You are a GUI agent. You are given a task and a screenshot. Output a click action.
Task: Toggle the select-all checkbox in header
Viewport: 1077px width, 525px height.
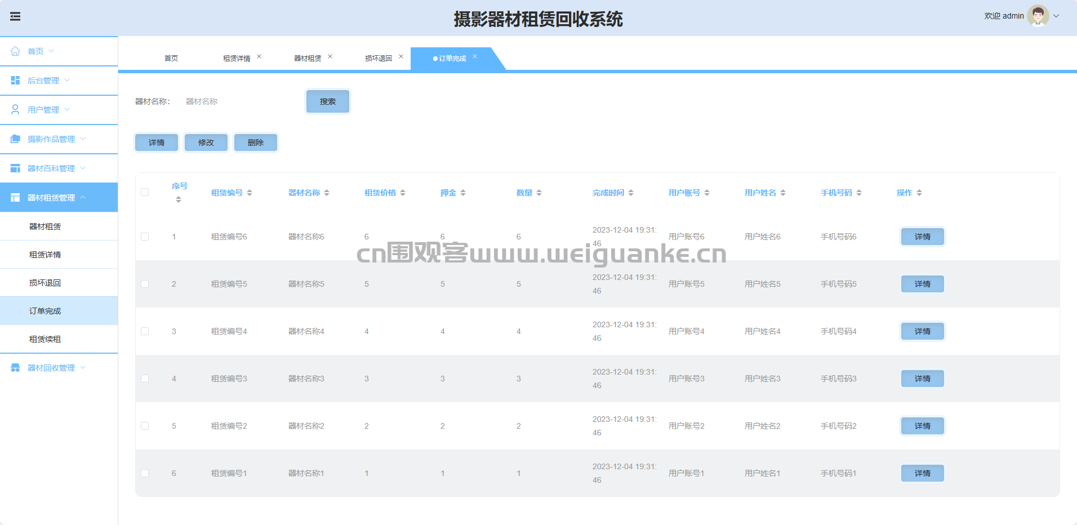point(145,192)
